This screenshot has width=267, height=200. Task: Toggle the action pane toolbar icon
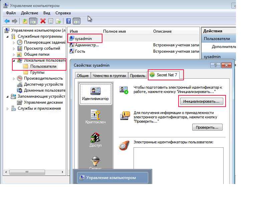[x=77, y=21]
